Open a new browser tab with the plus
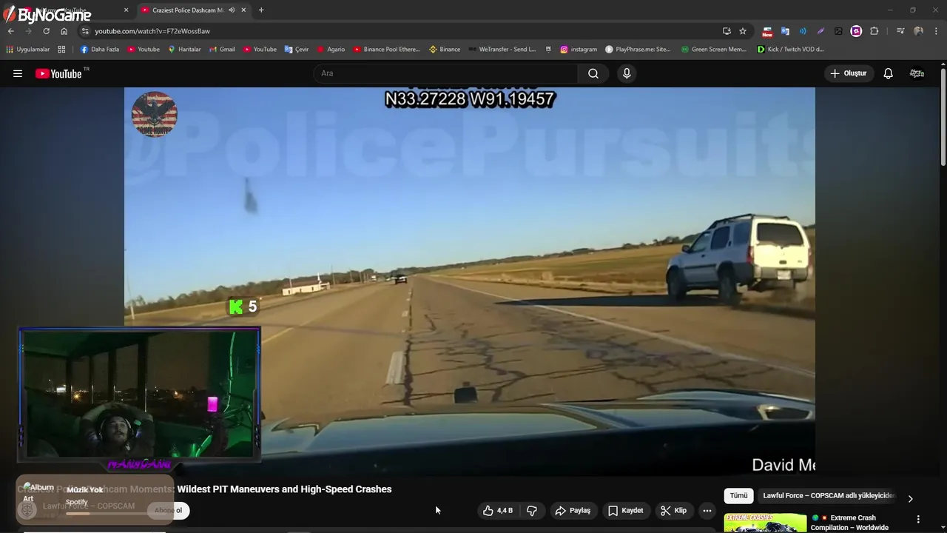The height and width of the screenshot is (533, 947). pyautogui.click(x=261, y=10)
